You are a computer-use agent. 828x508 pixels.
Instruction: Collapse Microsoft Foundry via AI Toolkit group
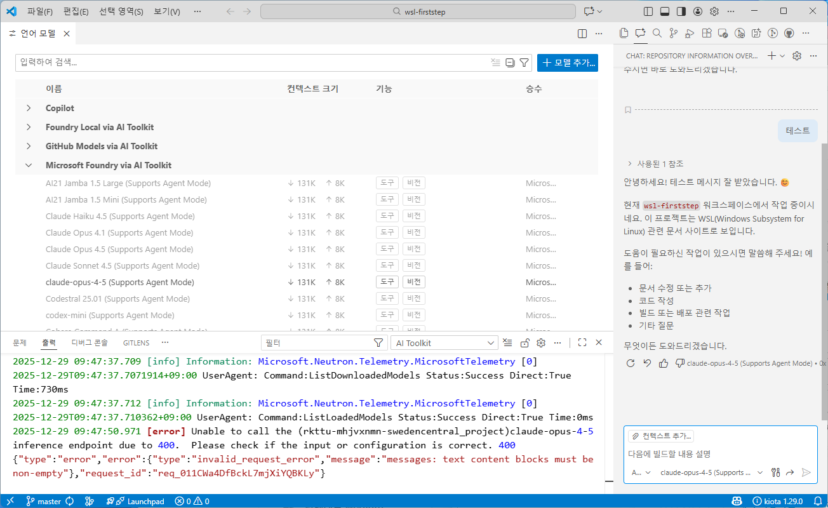click(x=29, y=165)
